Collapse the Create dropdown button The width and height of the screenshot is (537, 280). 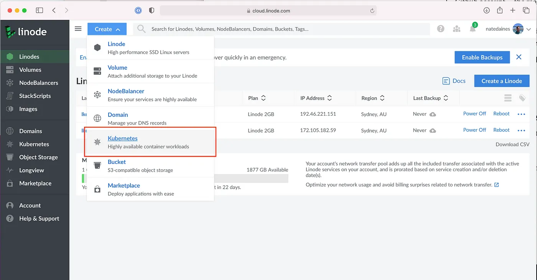(107, 29)
